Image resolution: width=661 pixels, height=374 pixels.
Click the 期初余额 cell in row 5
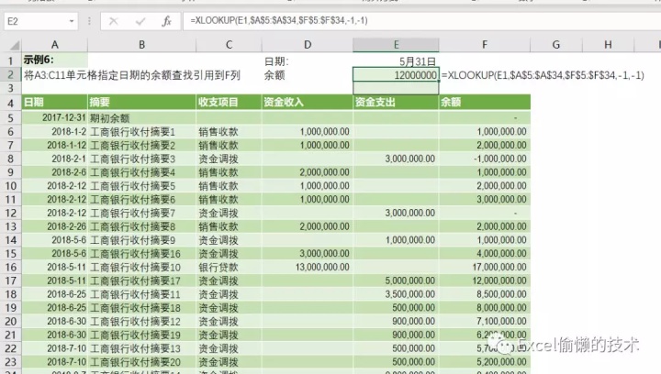tap(141, 118)
